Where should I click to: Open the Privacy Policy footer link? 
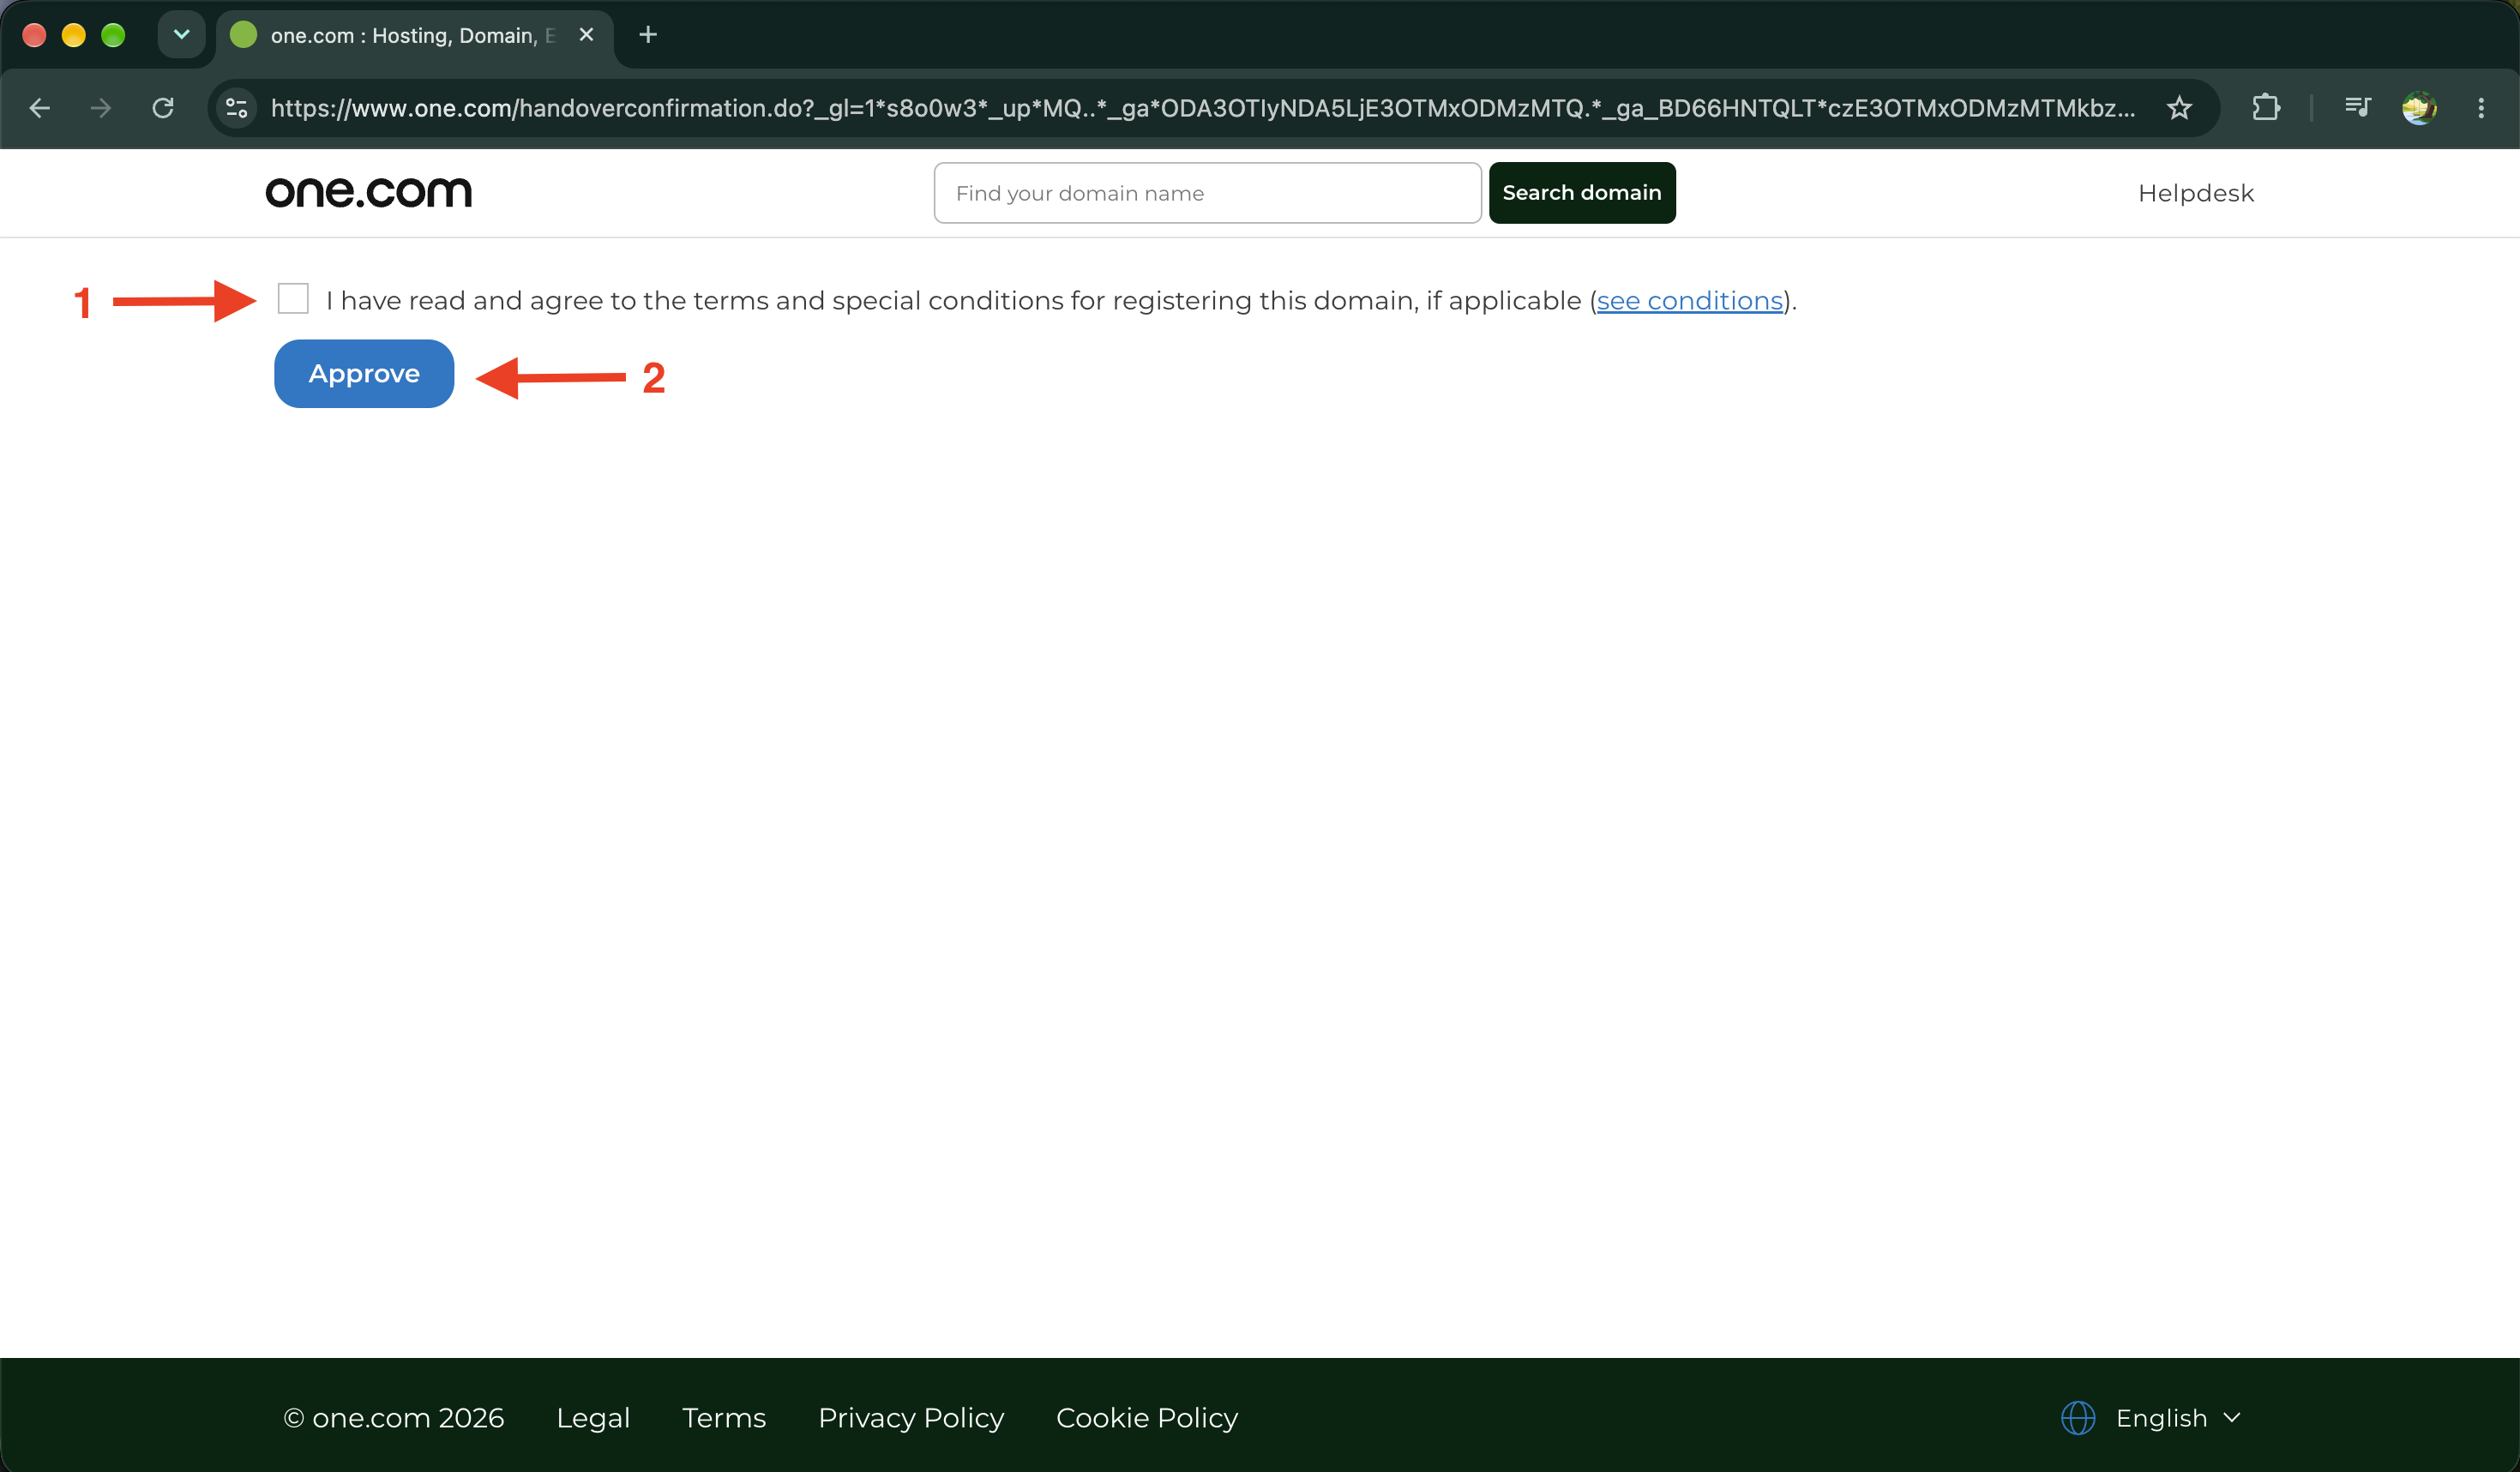click(x=911, y=1418)
